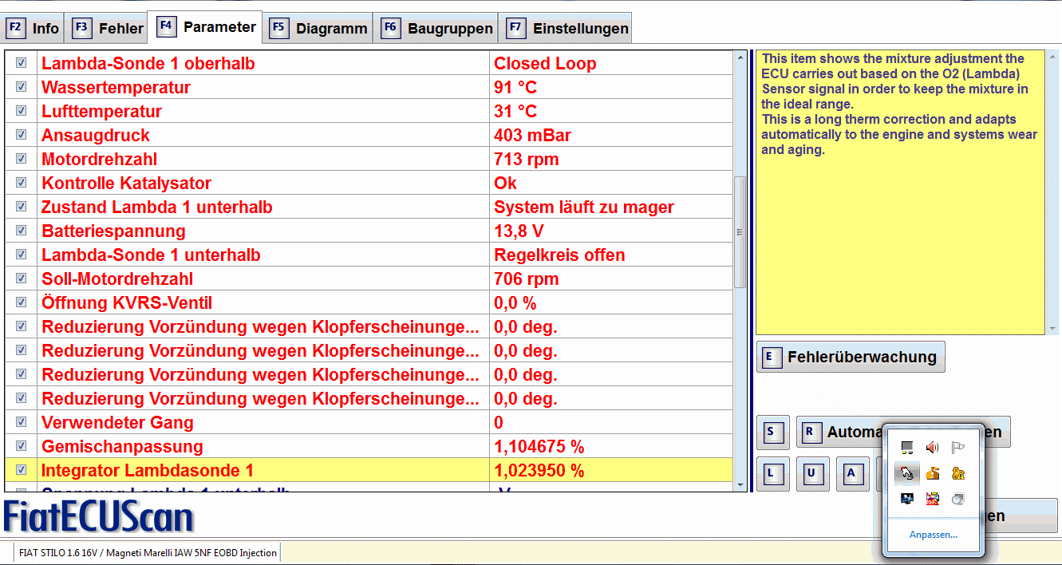Click the Fehlerüberwachung button
Screen dimensions: 1062x565
[851, 357]
